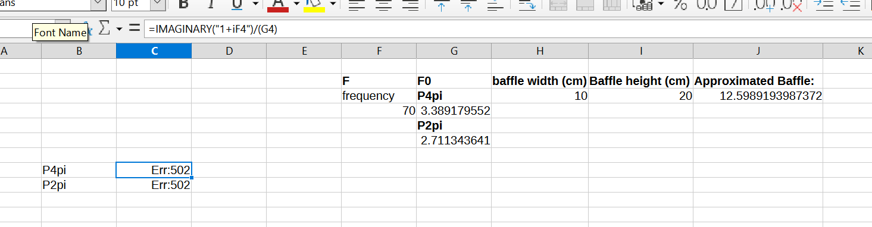Select column G header

[x=454, y=51]
